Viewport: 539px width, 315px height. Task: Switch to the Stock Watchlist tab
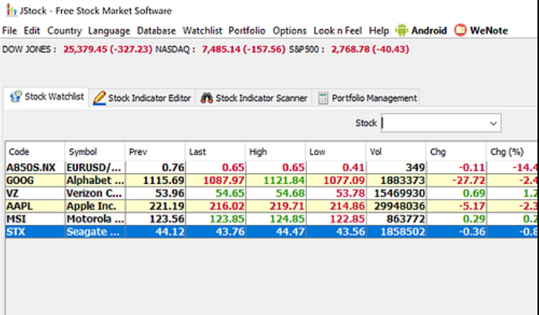coord(46,96)
